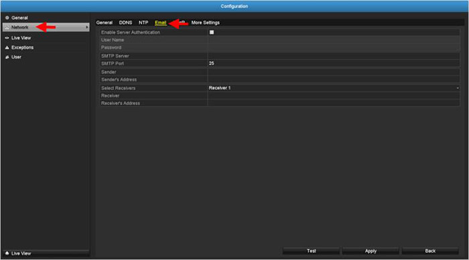Click the Network icon in sidebar

click(7, 27)
